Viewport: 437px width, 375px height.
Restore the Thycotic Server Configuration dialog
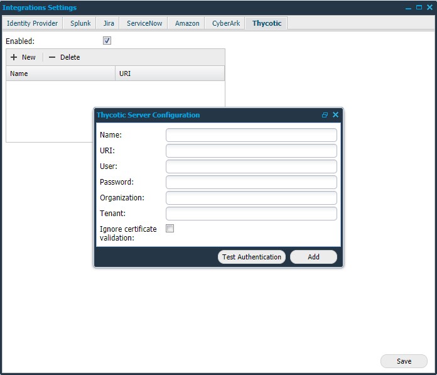325,115
